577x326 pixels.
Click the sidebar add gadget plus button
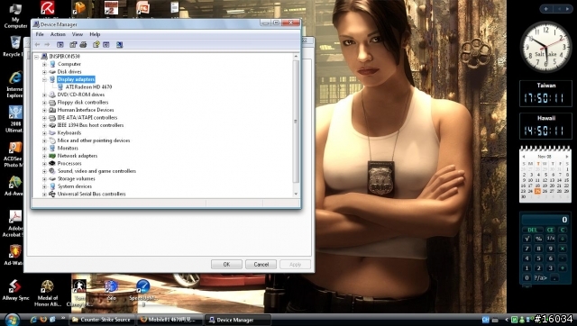[546, 9]
